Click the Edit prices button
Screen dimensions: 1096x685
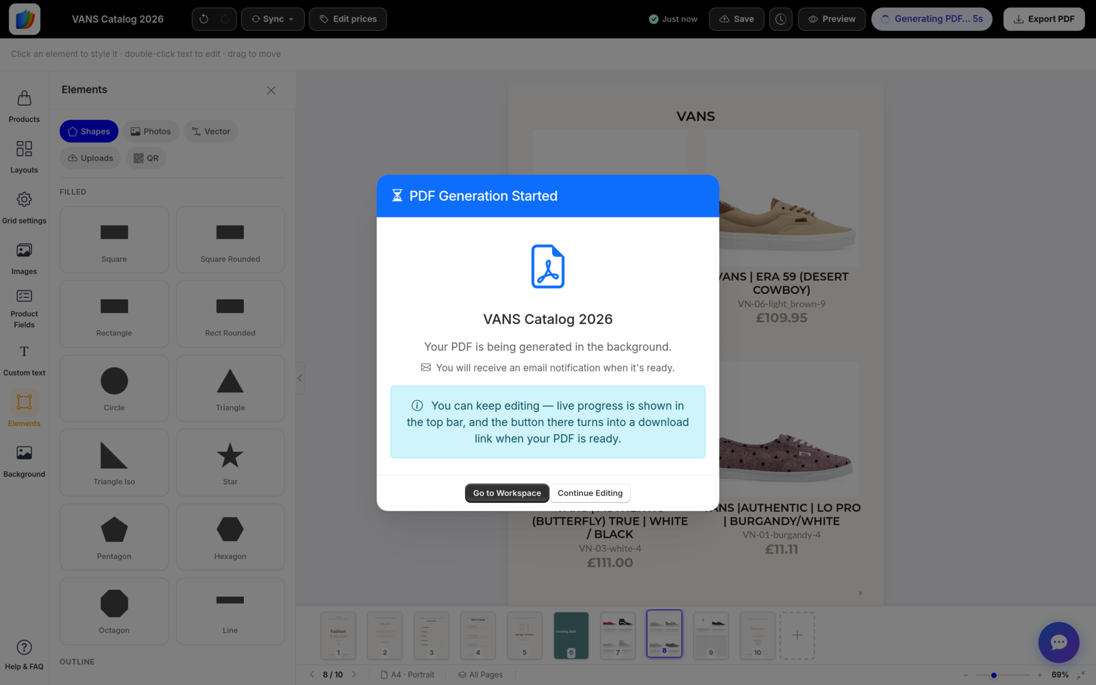click(x=348, y=19)
